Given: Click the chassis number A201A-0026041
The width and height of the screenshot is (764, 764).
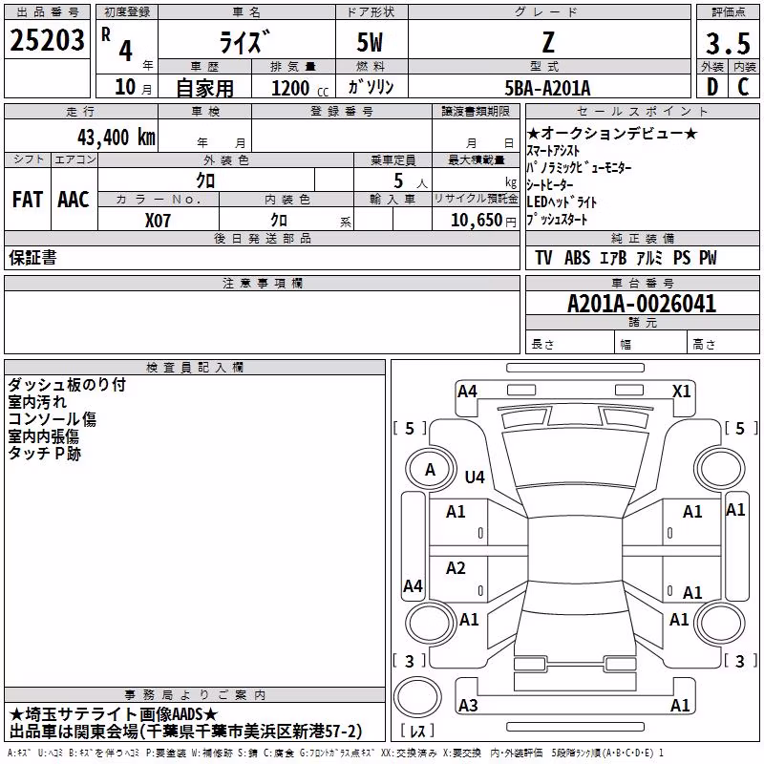Looking at the screenshot, I should pyautogui.click(x=642, y=304).
